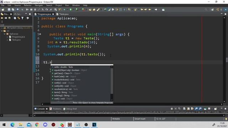Open the File menu
Image resolution: width=228 pixels, height=128 pixels.
pyautogui.click(x=2, y=5)
